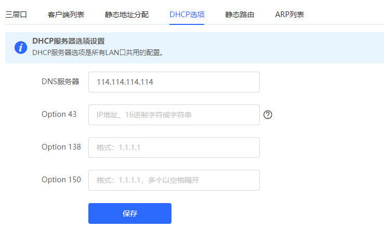Select the DHCP选项 tab
This screenshot has width=384, height=228.
(x=187, y=15)
